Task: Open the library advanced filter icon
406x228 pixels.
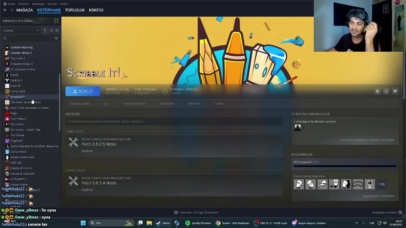Action: click(x=56, y=38)
